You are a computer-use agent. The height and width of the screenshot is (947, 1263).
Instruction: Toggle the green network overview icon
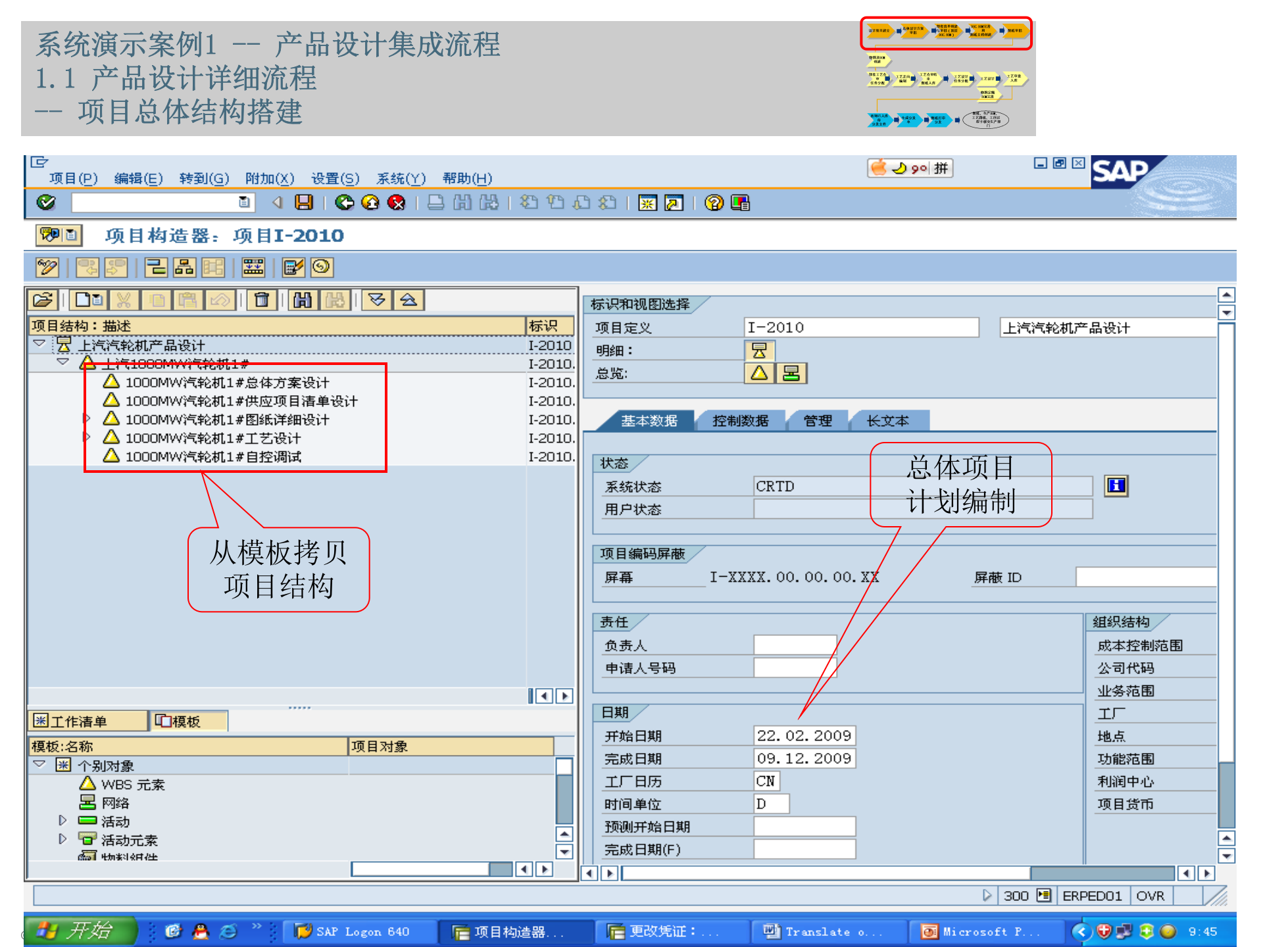791,373
